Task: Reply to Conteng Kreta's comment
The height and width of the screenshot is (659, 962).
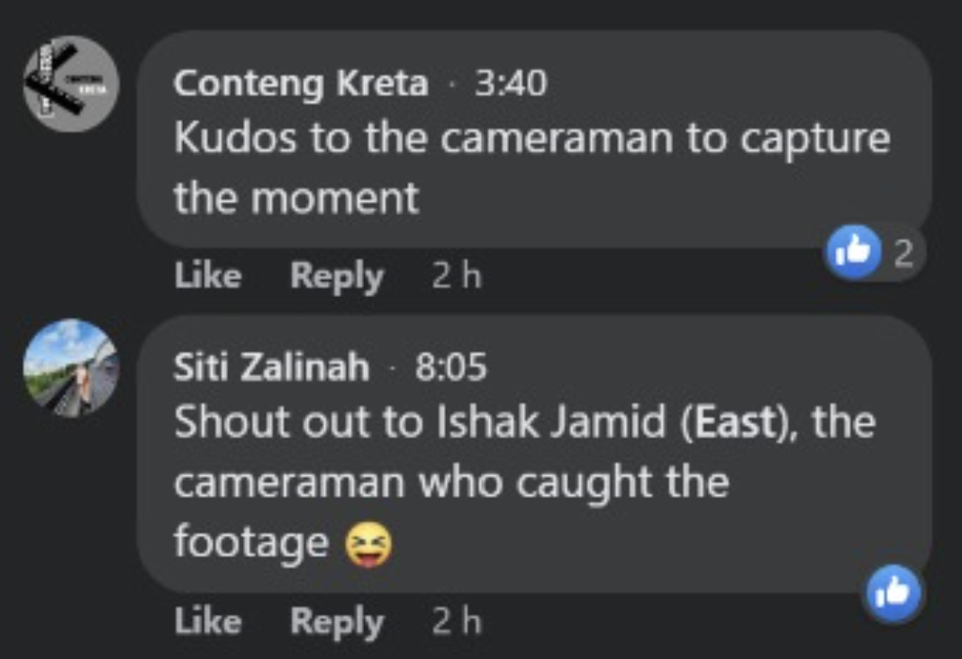Action: tap(336, 275)
